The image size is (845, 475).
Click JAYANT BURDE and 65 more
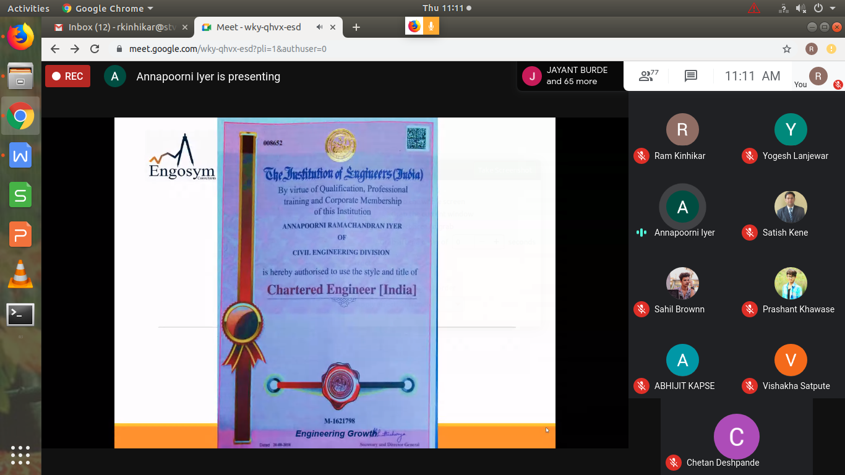point(570,76)
